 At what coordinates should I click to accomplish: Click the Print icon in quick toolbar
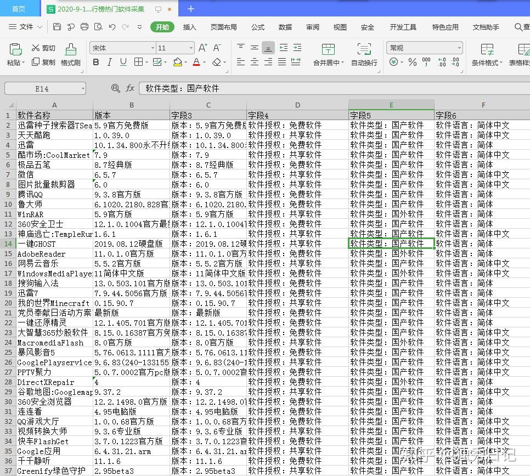[x=84, y=27]
